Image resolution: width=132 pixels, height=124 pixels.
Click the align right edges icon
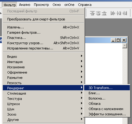125,13
